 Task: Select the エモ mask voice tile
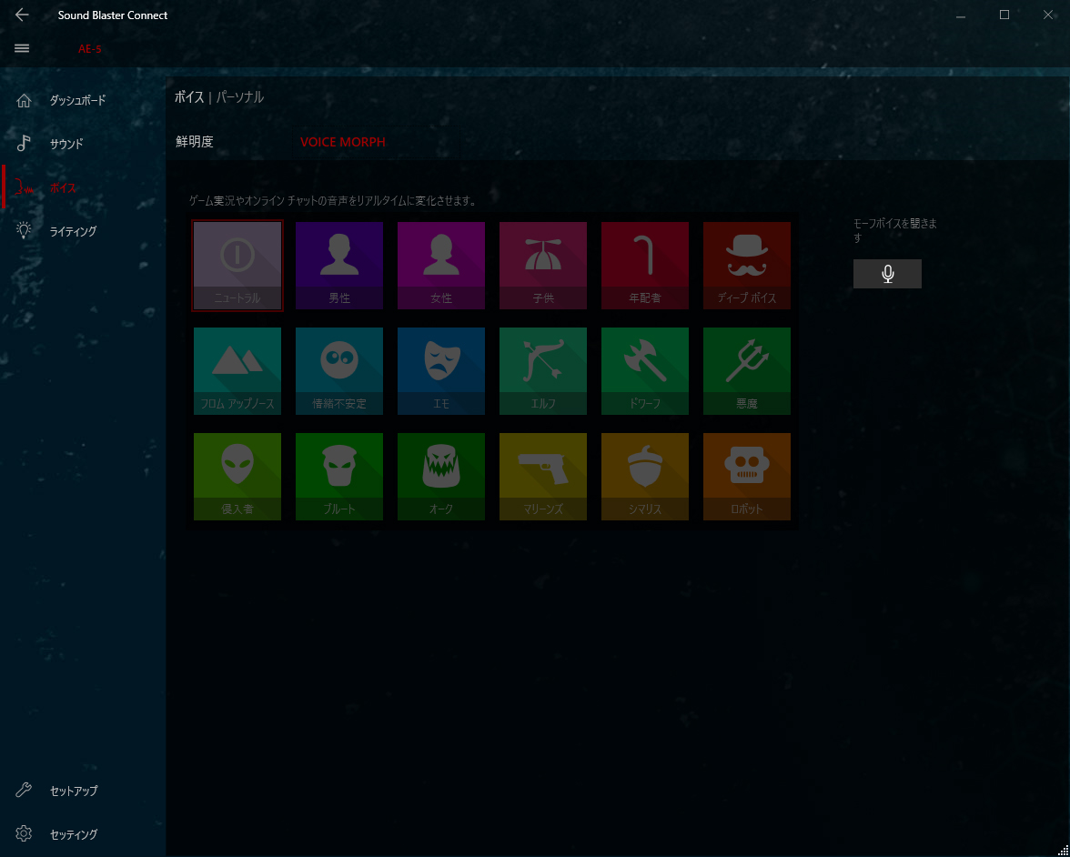click(x=440, y=371)
